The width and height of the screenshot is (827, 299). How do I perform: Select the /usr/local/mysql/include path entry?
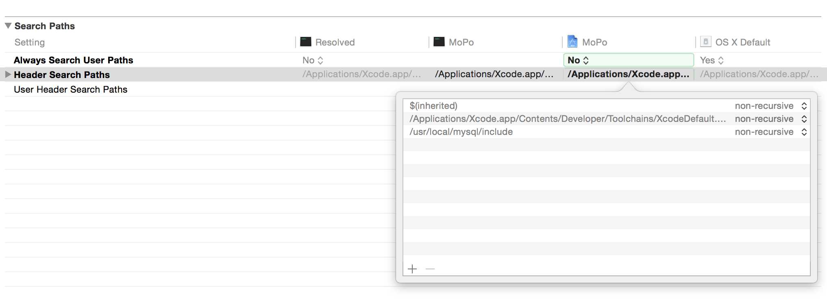click(461, 132)
